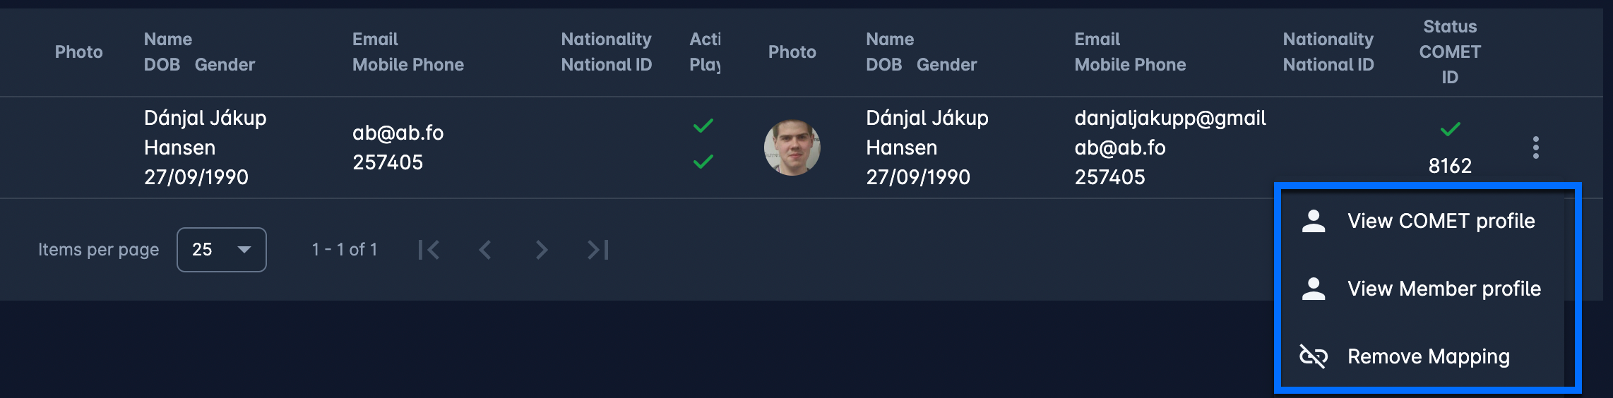Go to the previous page
This screenshot has height=398, width=1613.
[x=485, y=250]
